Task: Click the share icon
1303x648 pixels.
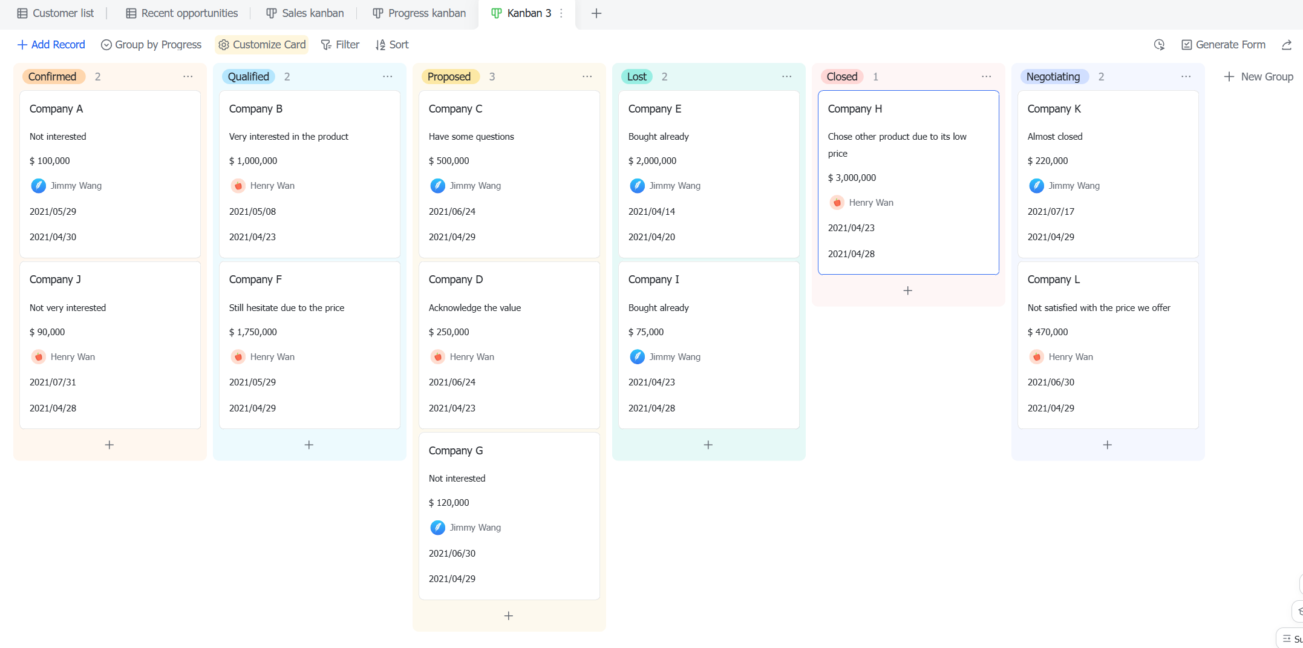Action: [1287, 45]
